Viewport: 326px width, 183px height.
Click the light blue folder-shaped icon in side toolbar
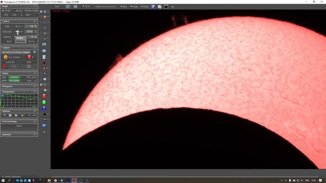click(44, 51)
